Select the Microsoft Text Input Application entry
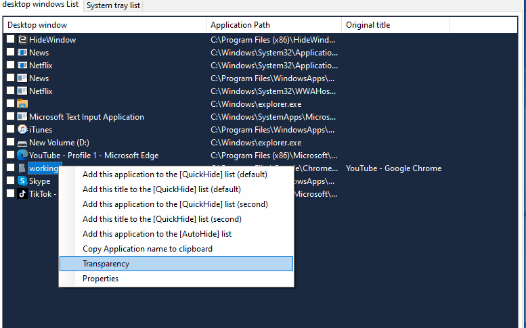Screen dimensions: 526x328 [87, 117]
